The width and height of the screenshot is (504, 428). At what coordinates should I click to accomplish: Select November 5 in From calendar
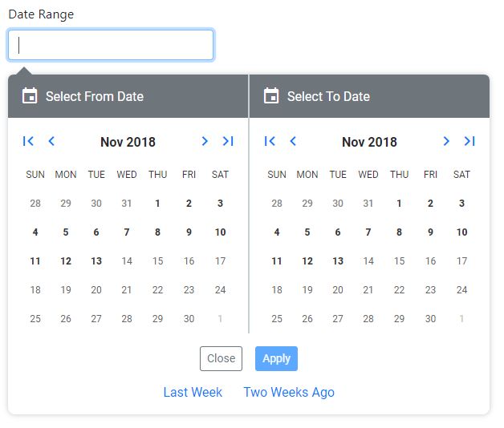click(66, 232)
